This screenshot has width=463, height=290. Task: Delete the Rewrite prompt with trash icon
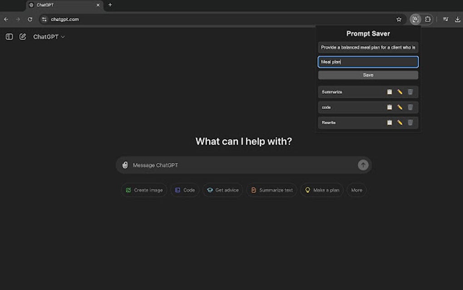coord(410,123)
